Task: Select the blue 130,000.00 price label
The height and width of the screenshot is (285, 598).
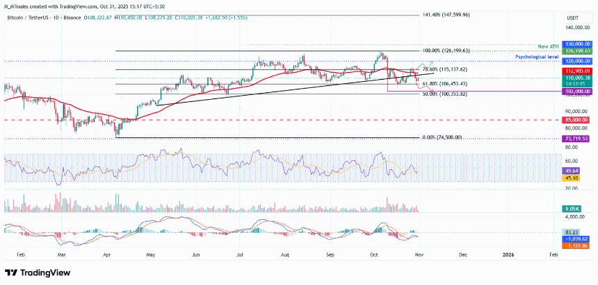Action: pyautogui.click(x=578, y=44)
